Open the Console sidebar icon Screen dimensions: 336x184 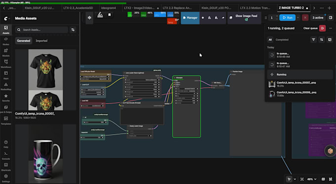pos(6,155)
